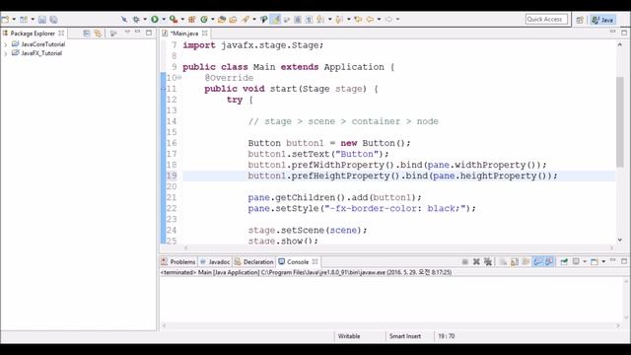The image size is (631, 355).
Task: Open the Back navigation history dropdown
Action: point(379,20)
